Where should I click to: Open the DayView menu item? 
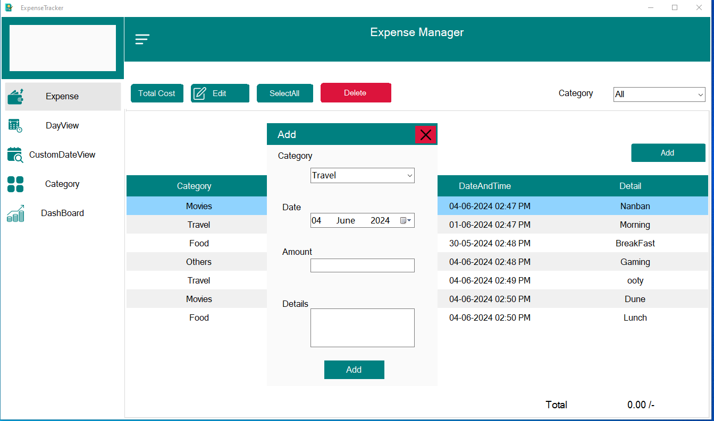point(62,126)
